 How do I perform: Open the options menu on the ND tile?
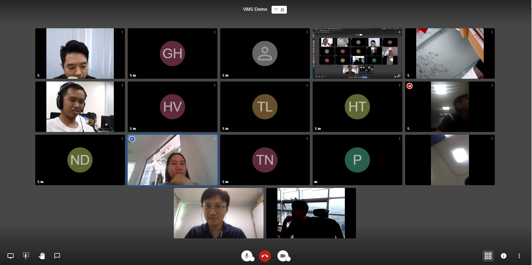point(122,139)
